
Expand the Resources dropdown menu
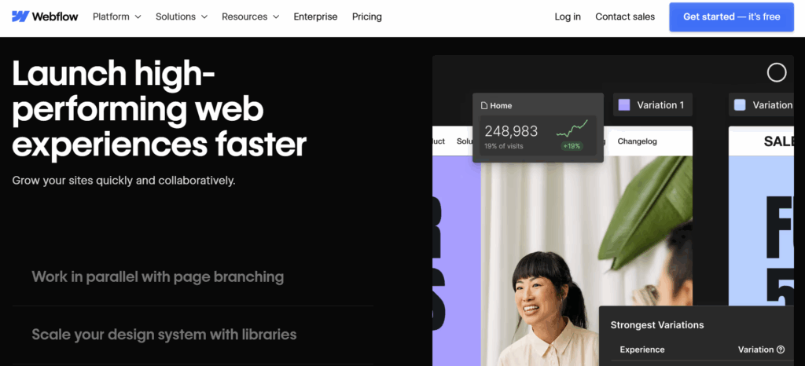(x=251, y=16)
